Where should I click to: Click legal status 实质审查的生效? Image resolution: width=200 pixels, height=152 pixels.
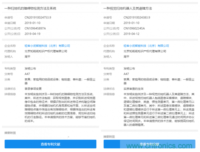[x=134, y=89]
